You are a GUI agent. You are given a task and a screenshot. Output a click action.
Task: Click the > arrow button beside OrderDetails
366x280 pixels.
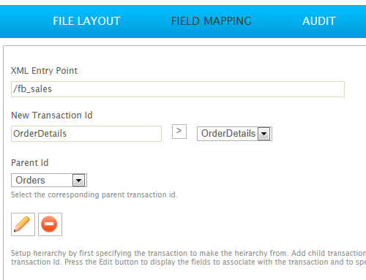[x=179, y=132]
